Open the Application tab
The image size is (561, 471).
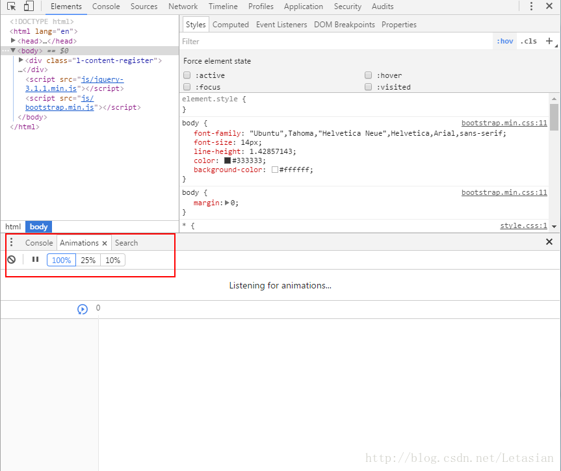pyautogui.click(x=304, y=6)
